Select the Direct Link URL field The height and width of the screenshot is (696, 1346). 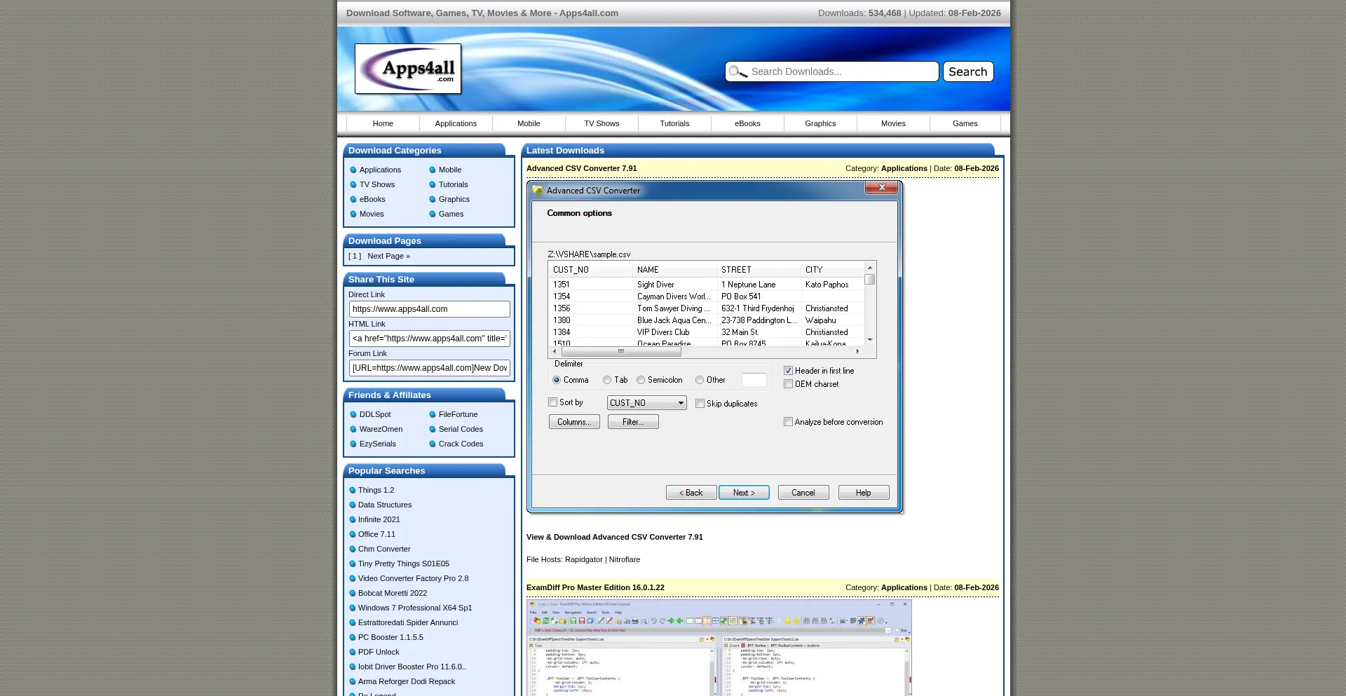[x=429, y=309]
